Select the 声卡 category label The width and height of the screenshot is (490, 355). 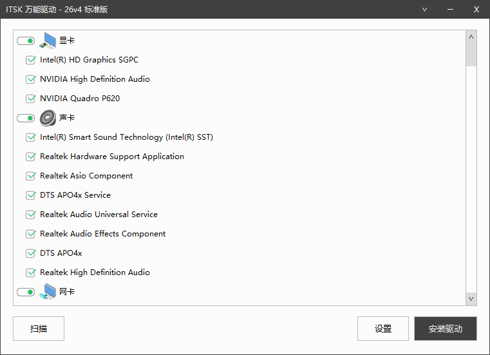tap(67, 118)
